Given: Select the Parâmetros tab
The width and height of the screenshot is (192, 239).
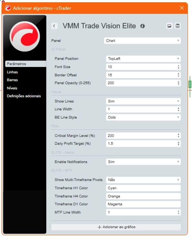Looking at the screenshot, I should point(26,64).
